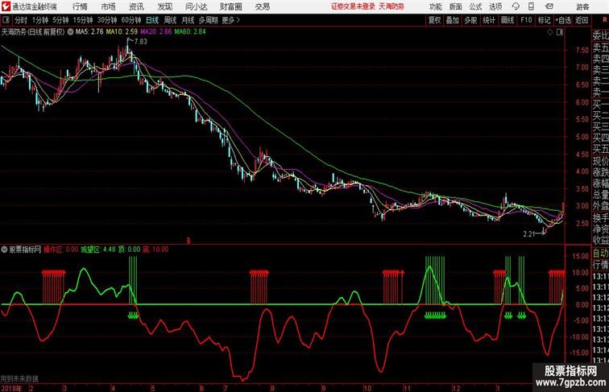Screen dimensions: 609x392
Task: Switch to 5分钟 period
Action: (x=60, y=20)
